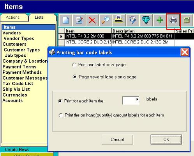The image size is (194, 156).
Task: Click the Sales Price column header
Action: pyautogui.click(x=185, y=31)
